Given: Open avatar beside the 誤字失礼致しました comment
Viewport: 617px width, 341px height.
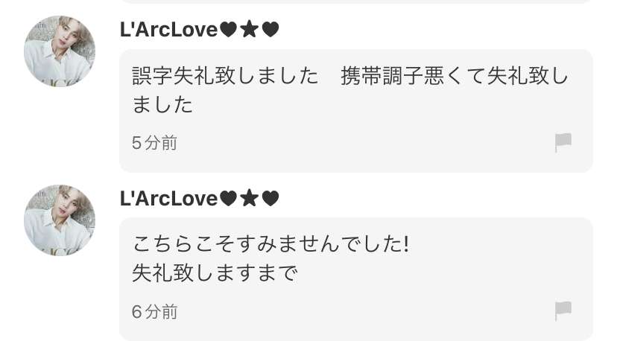Looking at the screenshot, I should click(x=60, y=51).
